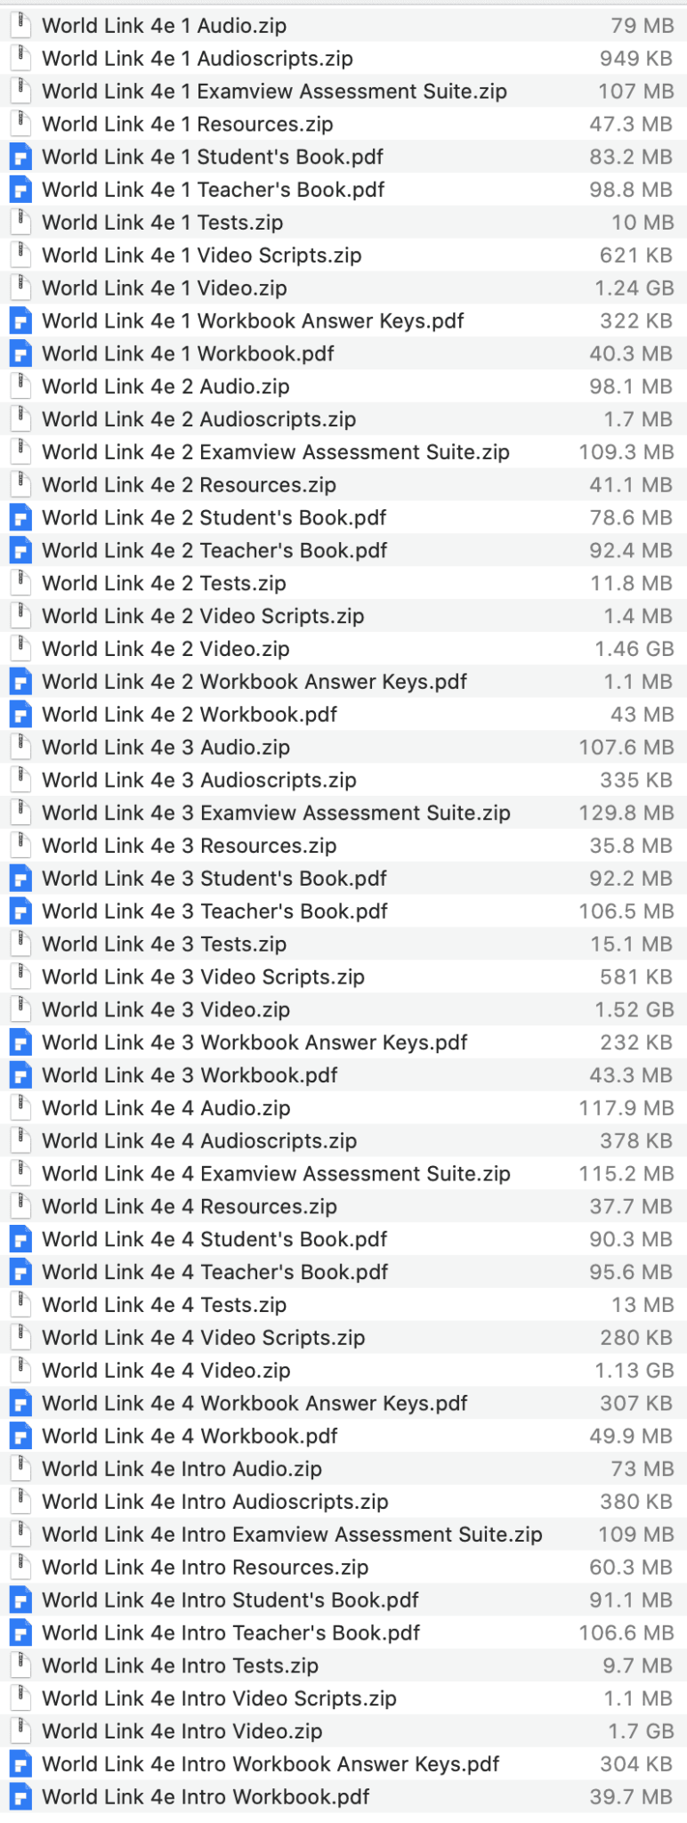This screenshot has height=1823, width=687.
Task: Click the 949 KB size for 1 Audioscripts
Action: point(638,58)
